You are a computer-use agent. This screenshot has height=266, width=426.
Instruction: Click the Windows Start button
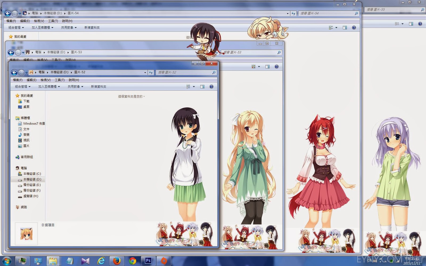coord(7,261)
